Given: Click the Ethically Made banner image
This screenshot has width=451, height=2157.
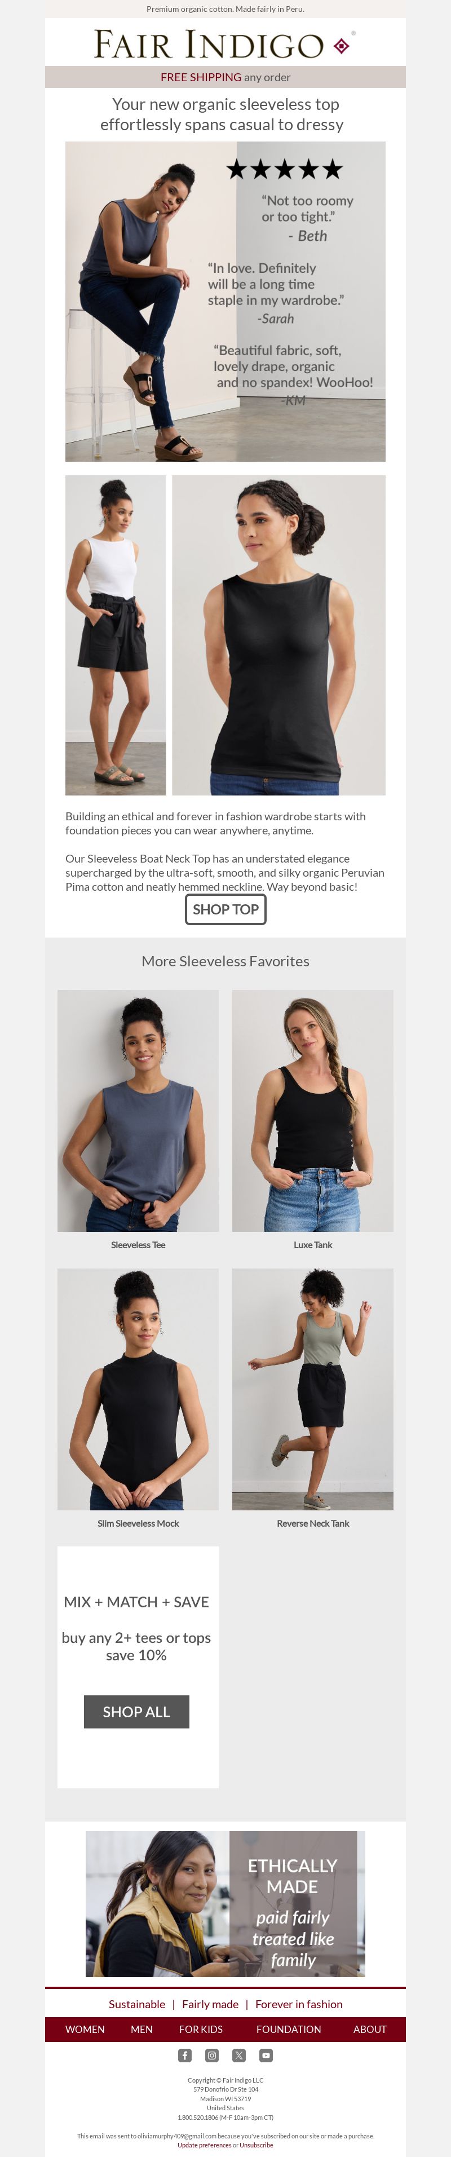Looking at the screenshot, I should tap(225, 1904).
